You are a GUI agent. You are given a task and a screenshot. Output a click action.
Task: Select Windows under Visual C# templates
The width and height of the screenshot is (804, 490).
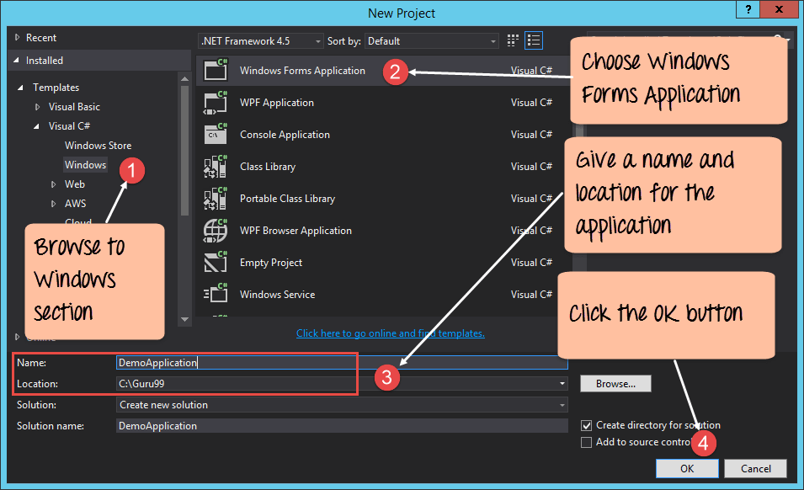coord(85,165)
